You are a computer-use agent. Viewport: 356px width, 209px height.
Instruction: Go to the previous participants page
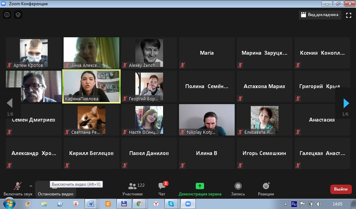(9, 103)
